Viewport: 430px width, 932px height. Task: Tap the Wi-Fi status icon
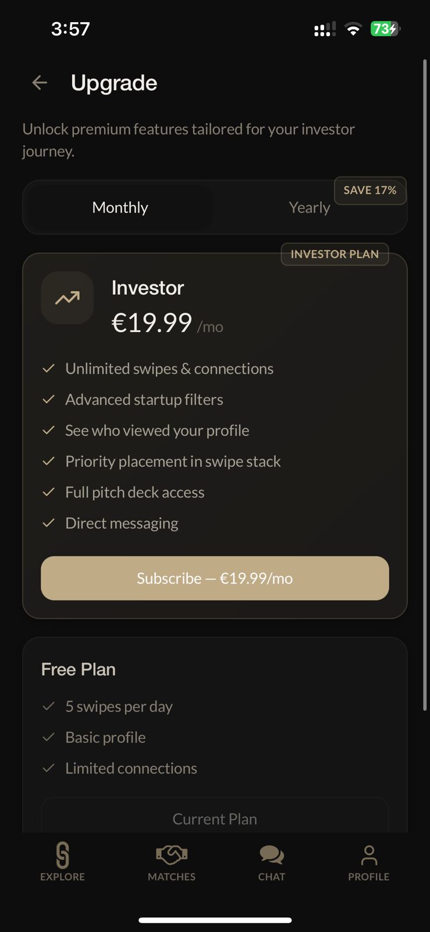[353, 29]
